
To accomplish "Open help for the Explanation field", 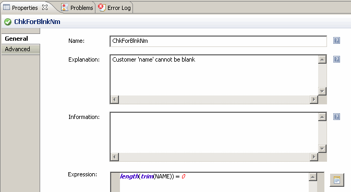I will tap(336, 59).
